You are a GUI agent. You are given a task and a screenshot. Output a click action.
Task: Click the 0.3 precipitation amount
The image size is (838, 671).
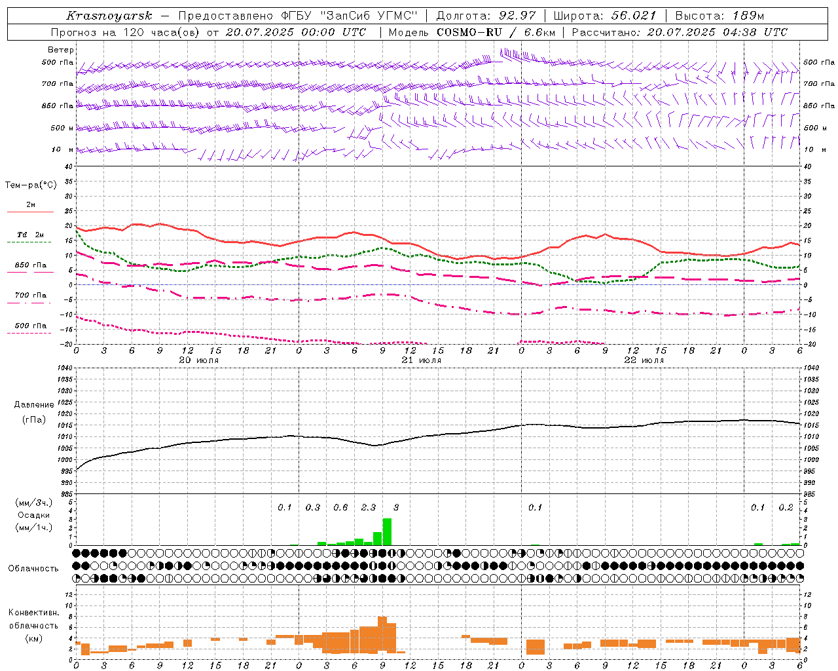pyautogui.click(x=313, y=507)
